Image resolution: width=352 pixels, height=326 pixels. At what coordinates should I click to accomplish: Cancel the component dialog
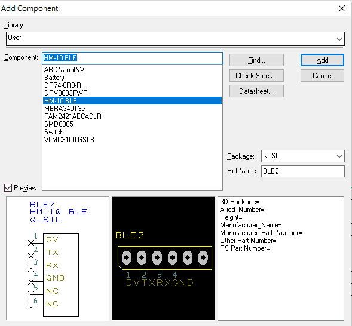(x=322, y=76)
